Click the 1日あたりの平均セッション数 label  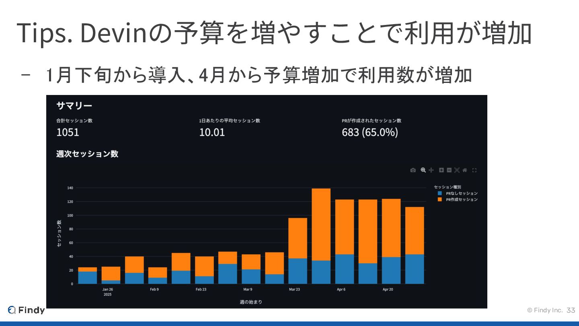tap(230, 121)
